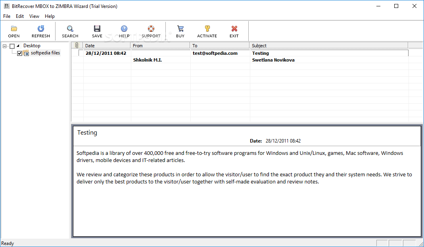Open Help from the toolbar
Image resolution: width=424 pixels, height=247 pixels.
(x=124, y=29)
